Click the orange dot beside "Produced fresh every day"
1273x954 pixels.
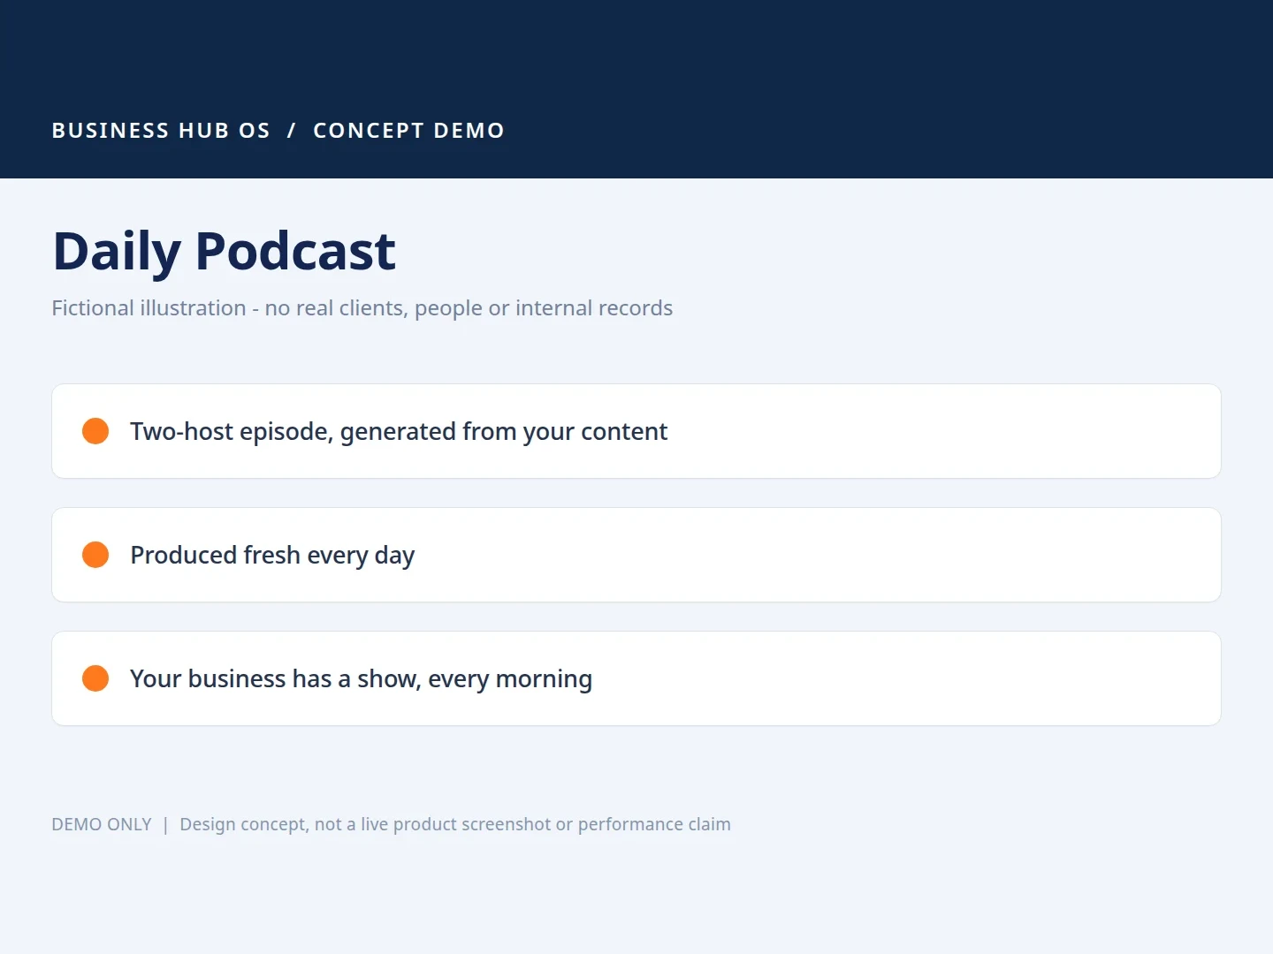[x=95, y=555]
